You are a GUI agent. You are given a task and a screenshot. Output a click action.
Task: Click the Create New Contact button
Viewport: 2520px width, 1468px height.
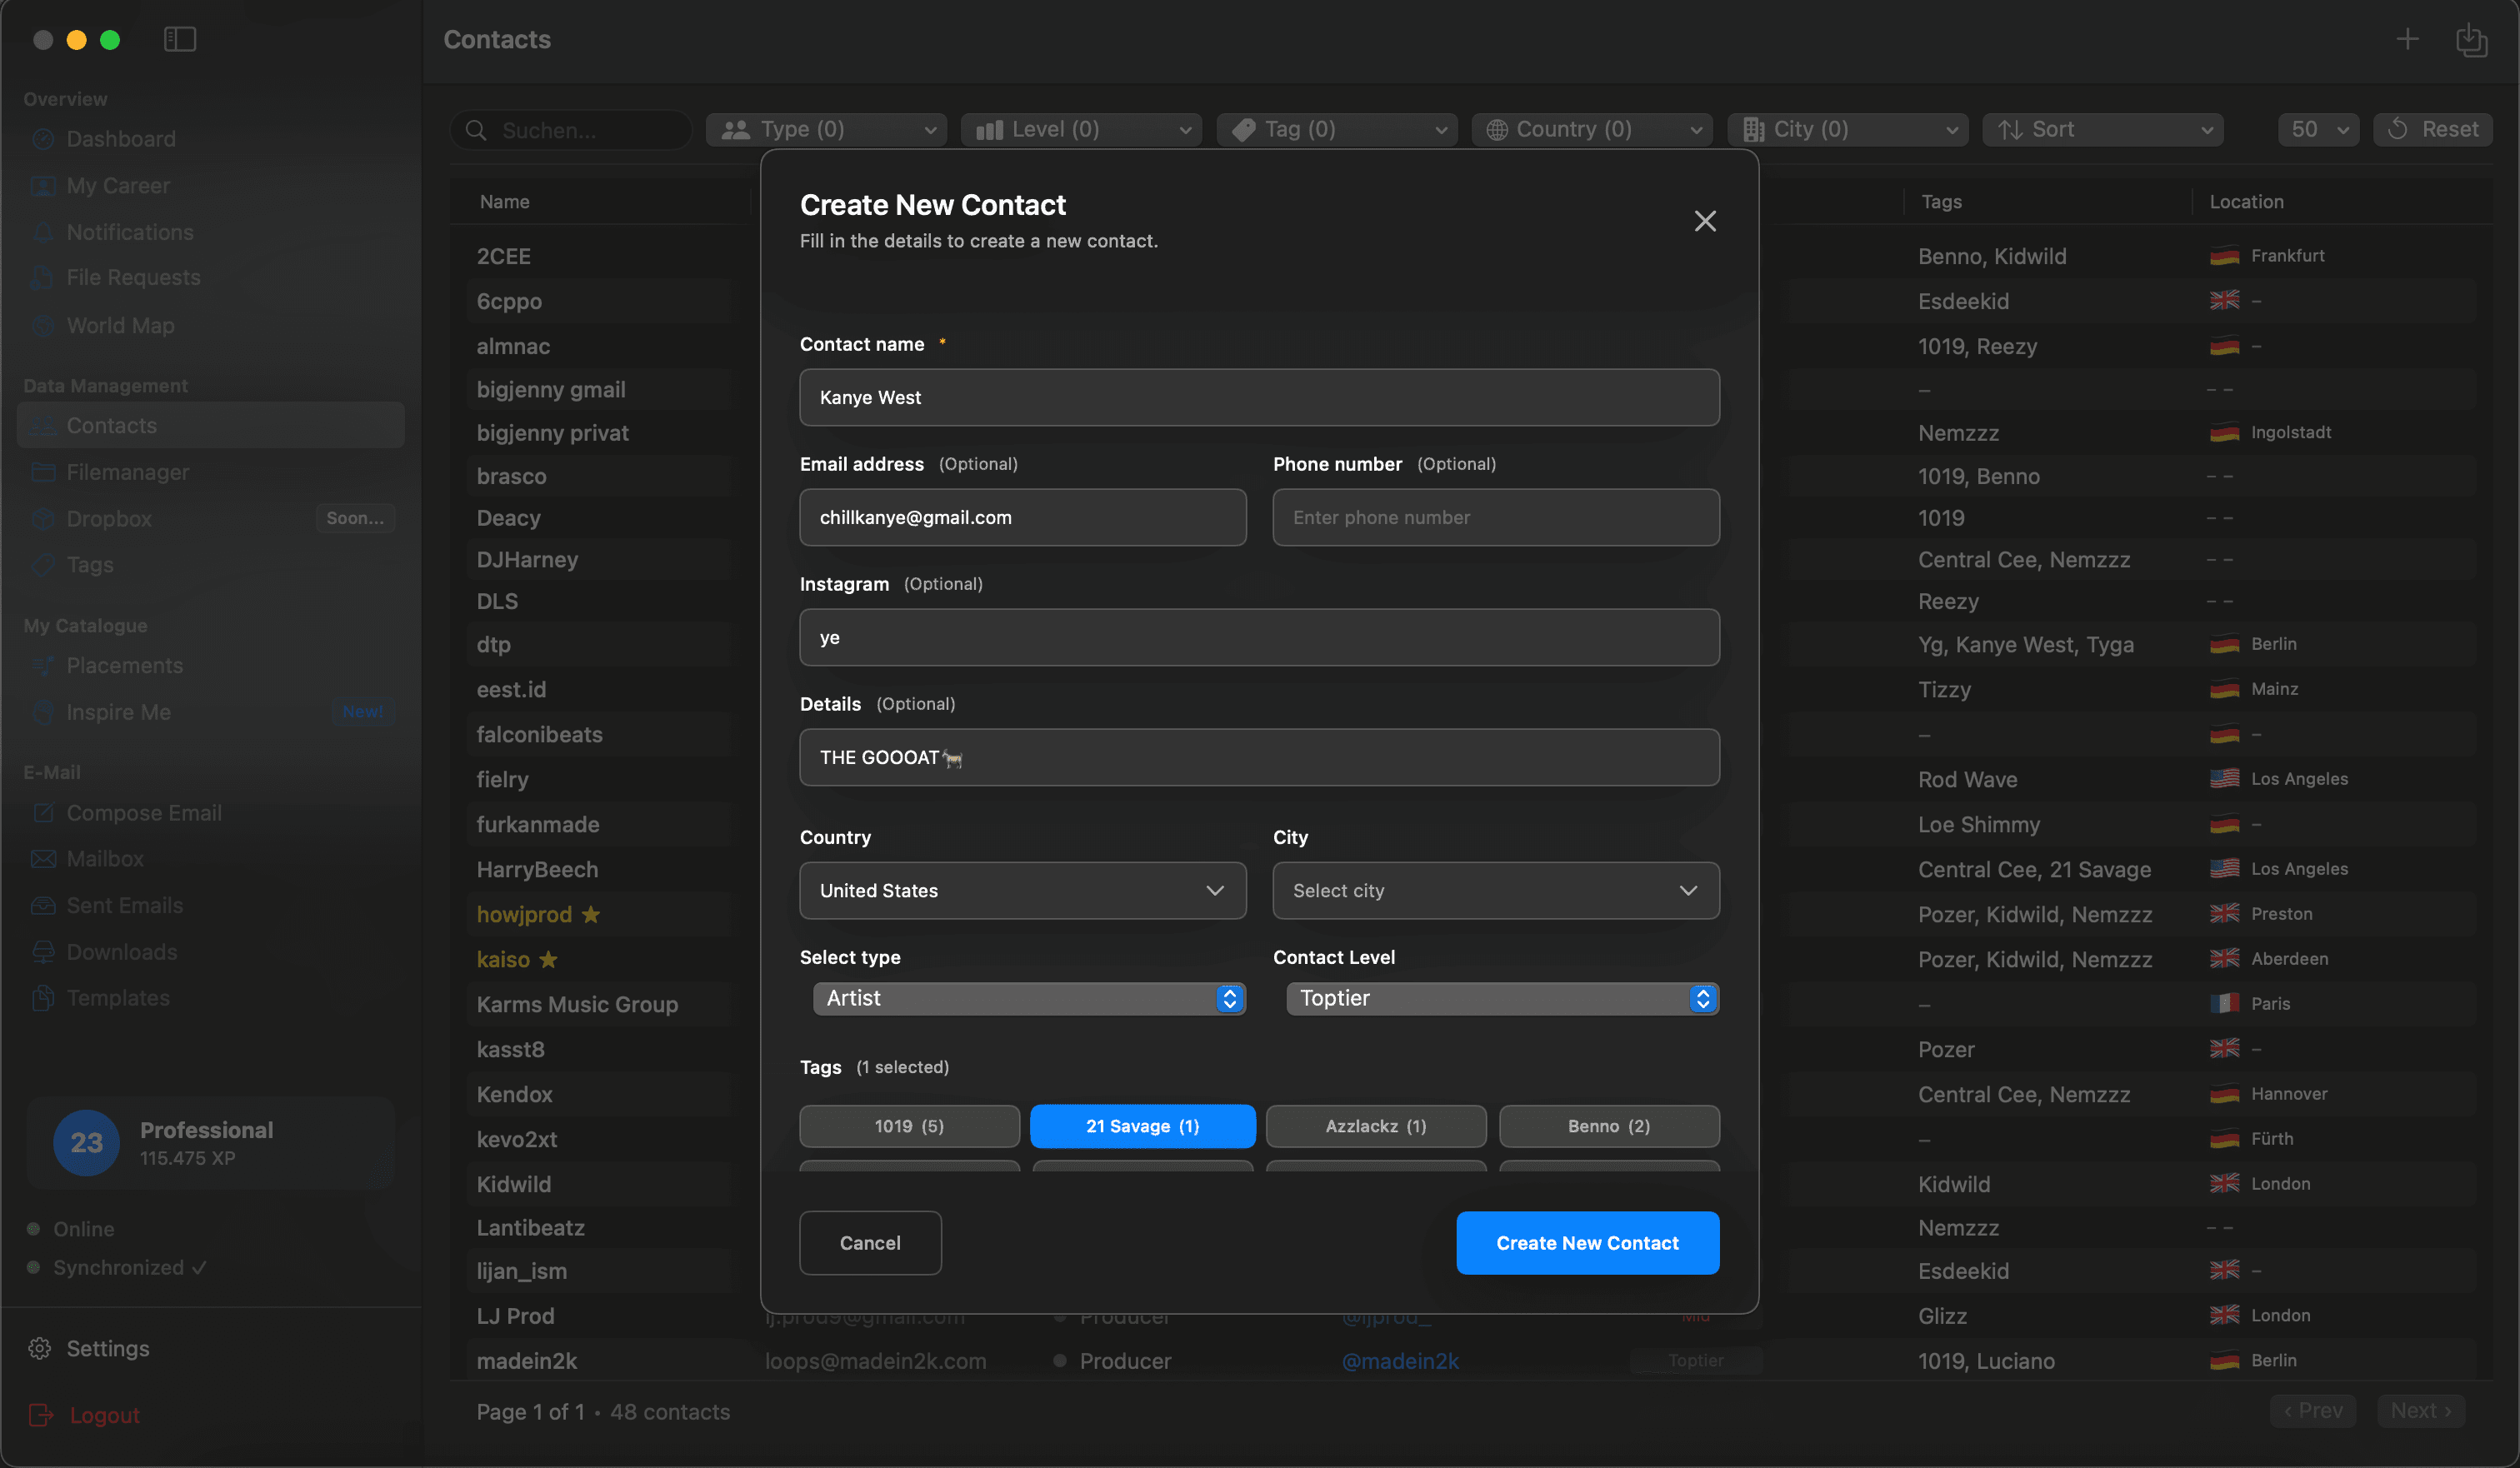click(x=1587, y=1243)
